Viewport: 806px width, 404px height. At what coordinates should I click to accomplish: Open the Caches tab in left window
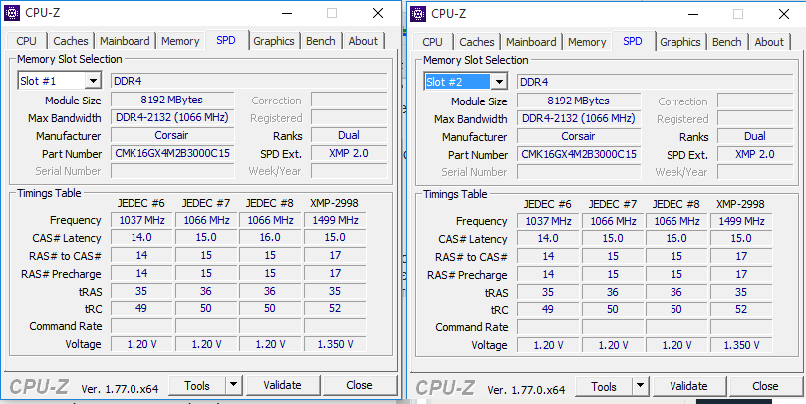71,41
